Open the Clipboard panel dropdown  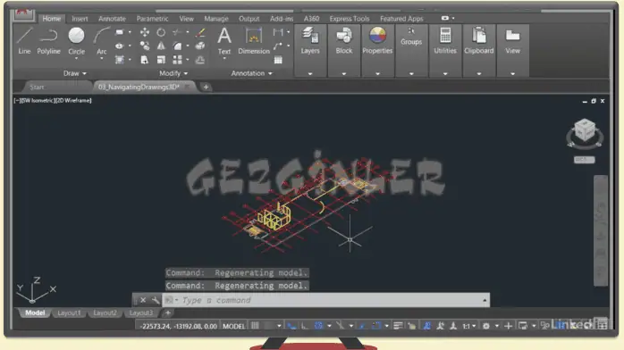pos(479,73)
